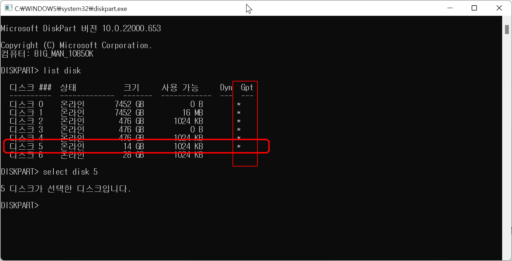Click the 'select disk 5' command text
Viewport: 512px width, 261px height.
coord(71,172)
